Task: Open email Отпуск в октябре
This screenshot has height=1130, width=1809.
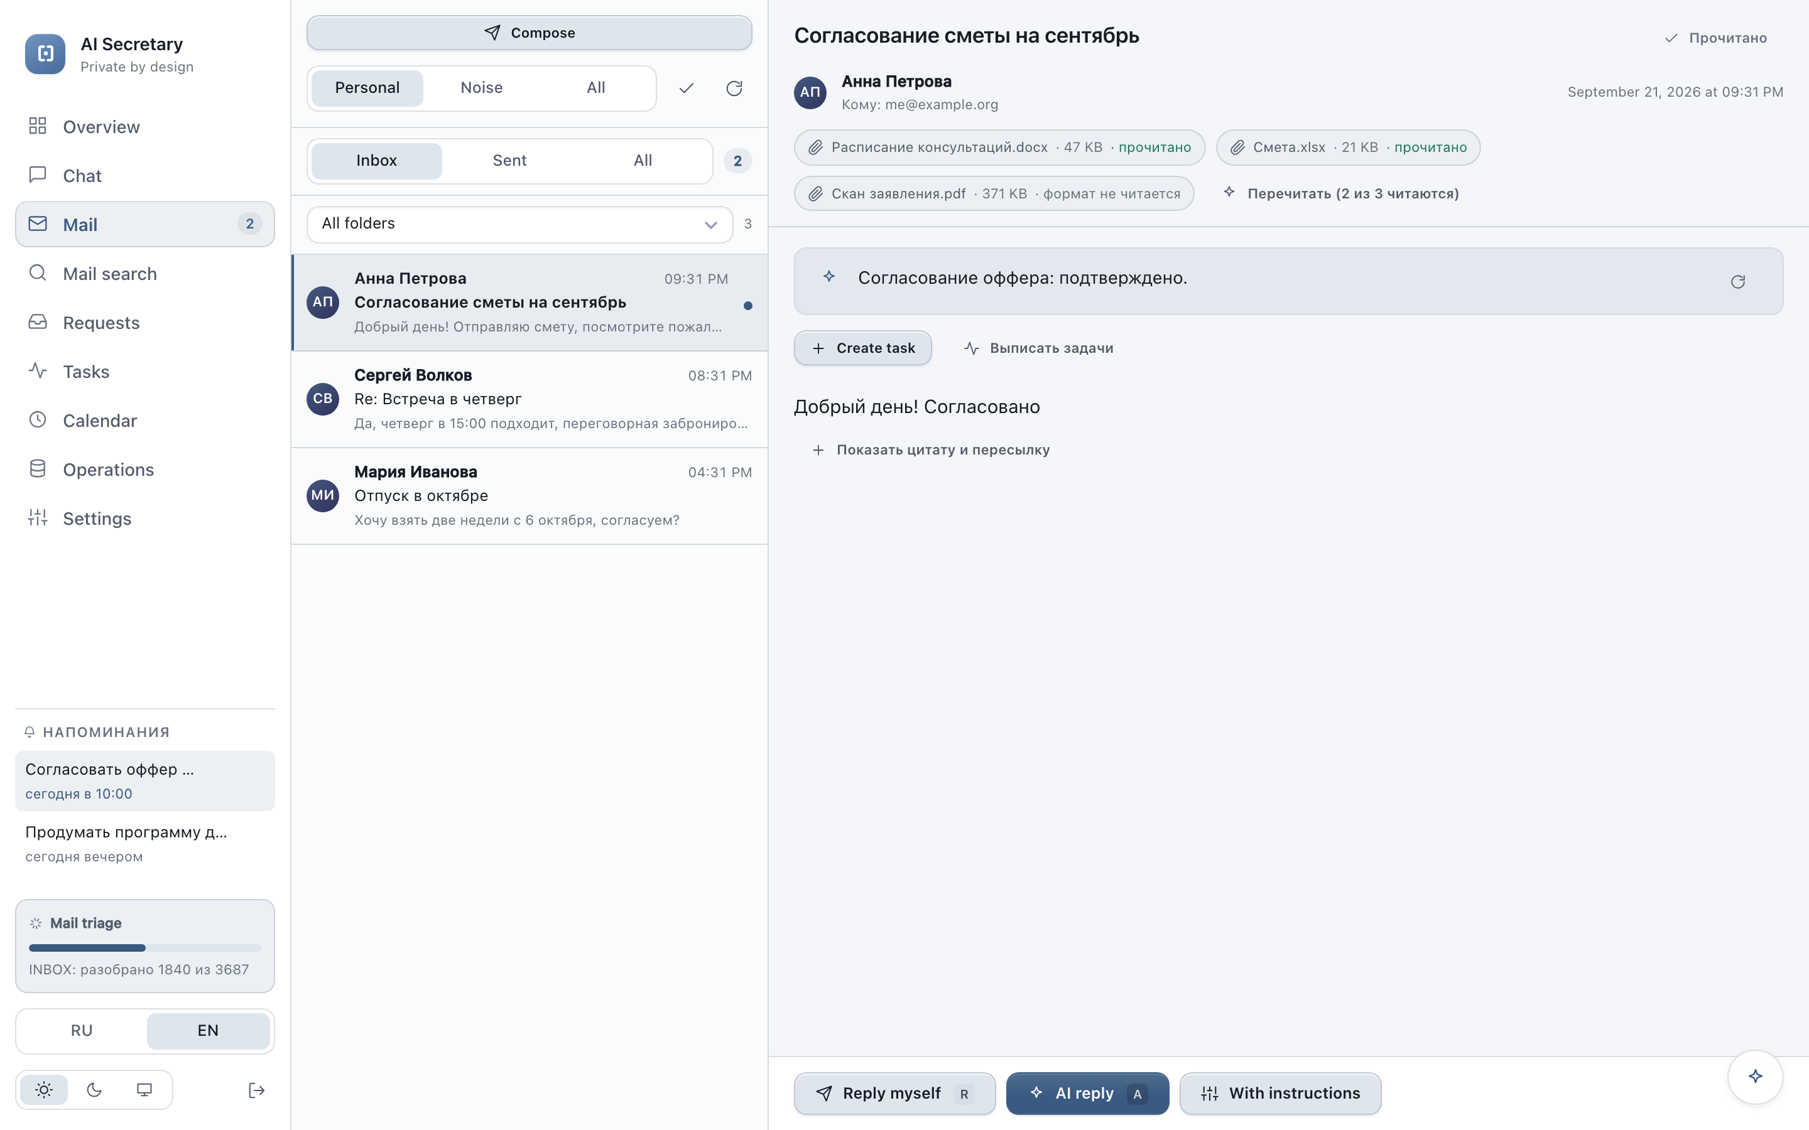Action: click(530, 496)
